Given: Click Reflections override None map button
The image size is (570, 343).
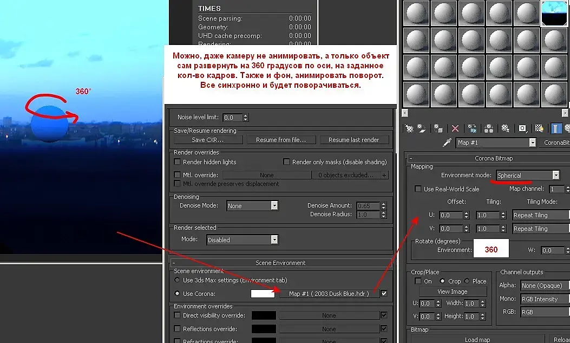Looking at the screenshot, I should pos(329,329).
